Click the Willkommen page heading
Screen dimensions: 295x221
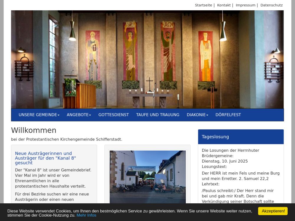34,130
